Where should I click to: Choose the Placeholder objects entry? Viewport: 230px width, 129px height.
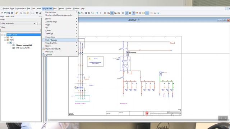pyautogui.click(x=60, y=49)
